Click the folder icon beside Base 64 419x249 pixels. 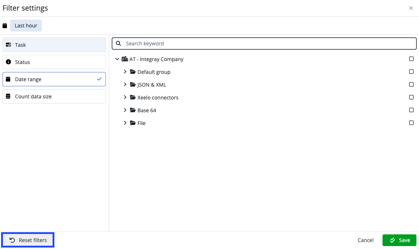click(133, 110)
